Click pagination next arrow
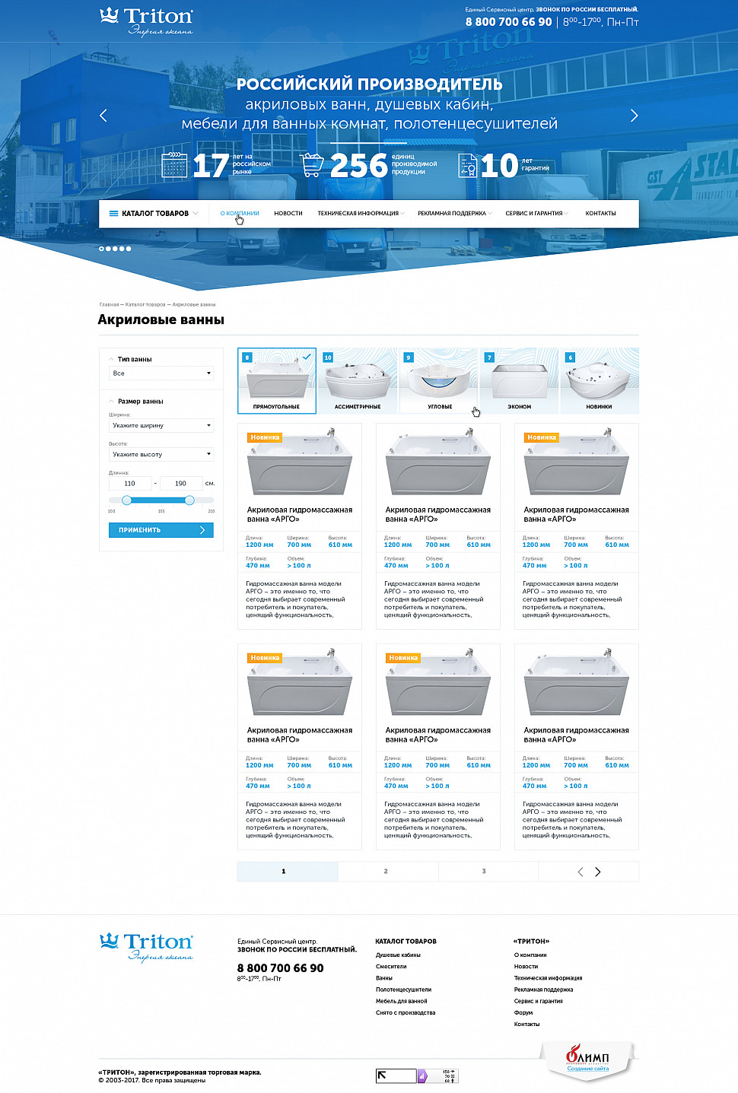This screenshot has height=1093, width=738. (597, 872)
